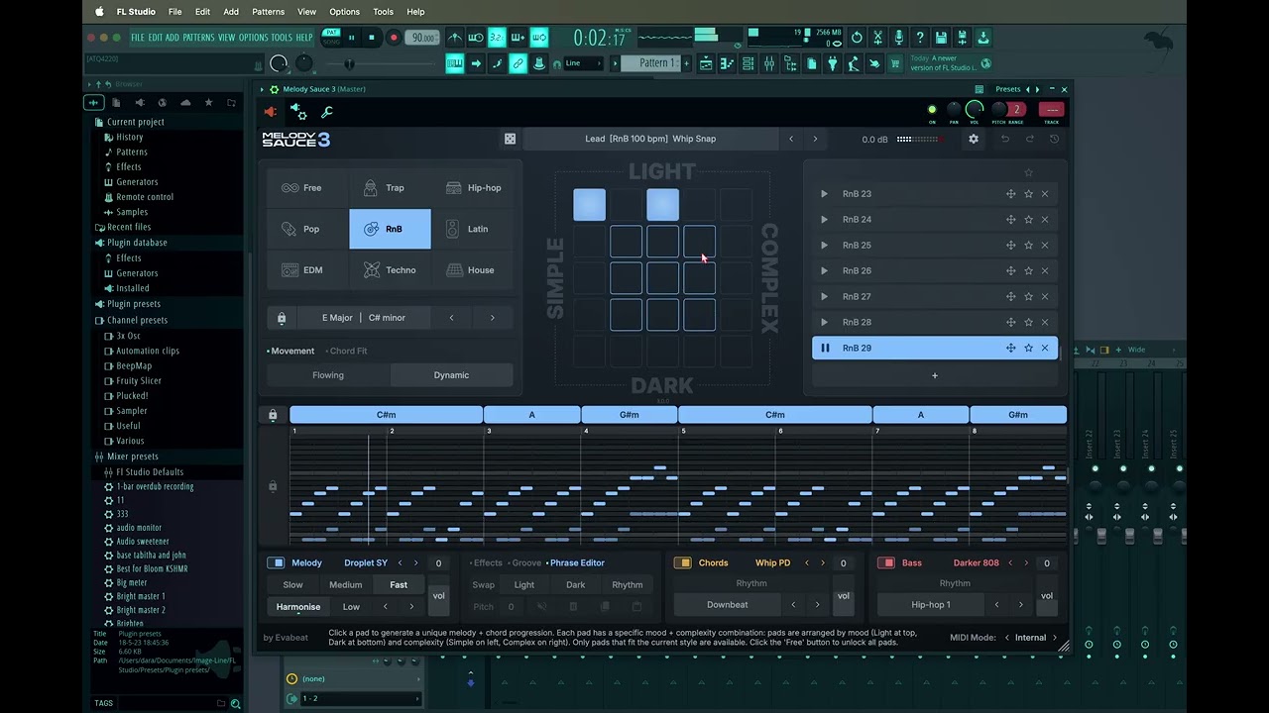Click the record button in FL transport

click(394, 38)
